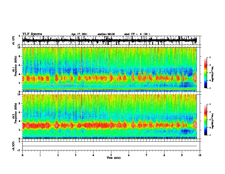Screen dimensions: 225x174
Task: Click tick label "2" on the Time axis
Action: click(58, 155)
